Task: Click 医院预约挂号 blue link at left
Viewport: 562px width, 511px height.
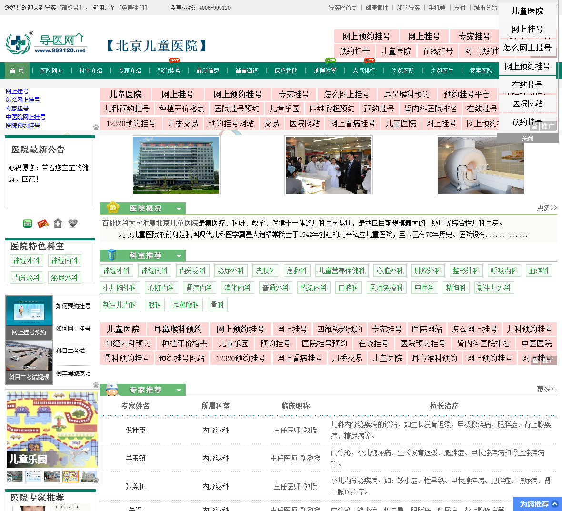Action: click(22, 125)
